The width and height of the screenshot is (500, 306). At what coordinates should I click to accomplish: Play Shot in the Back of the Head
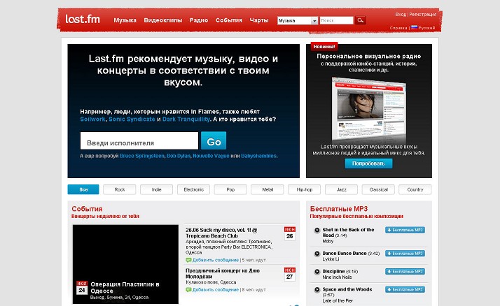coord(317,230)
